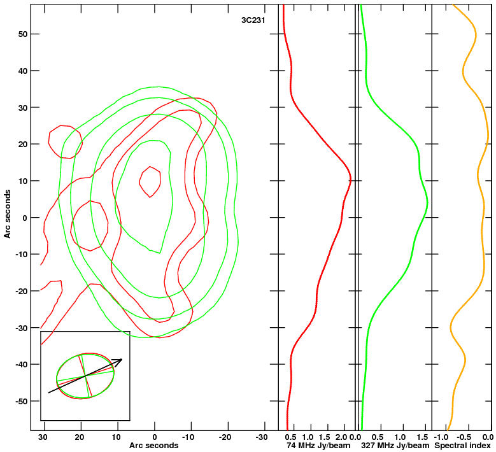Select the -40 tick label on vertical axis
The height and width of the screenshot is (452, 496).
tap(22, 364)
